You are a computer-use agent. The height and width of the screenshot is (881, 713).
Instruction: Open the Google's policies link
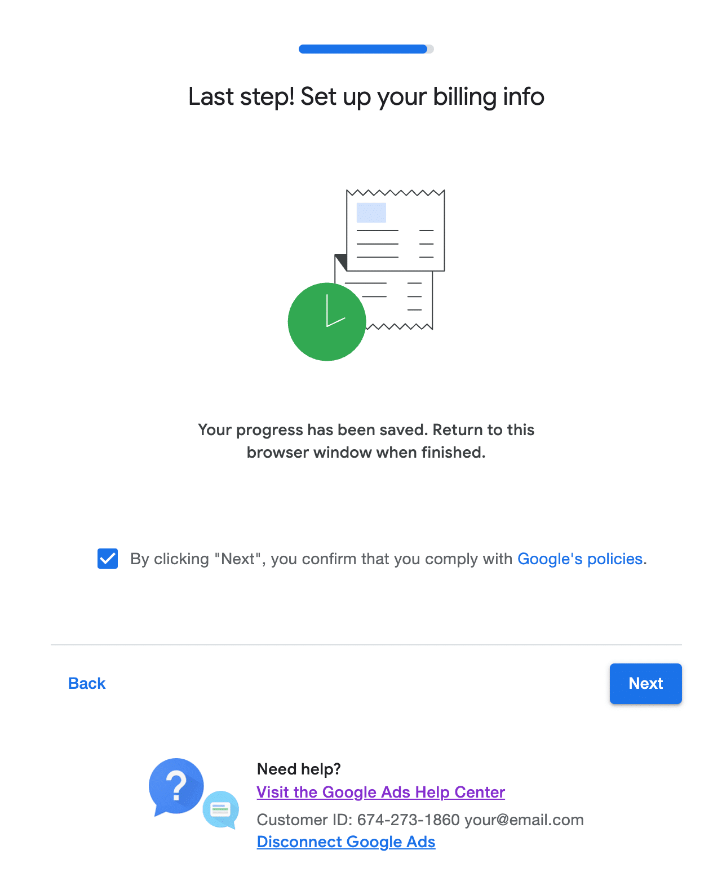580,559
